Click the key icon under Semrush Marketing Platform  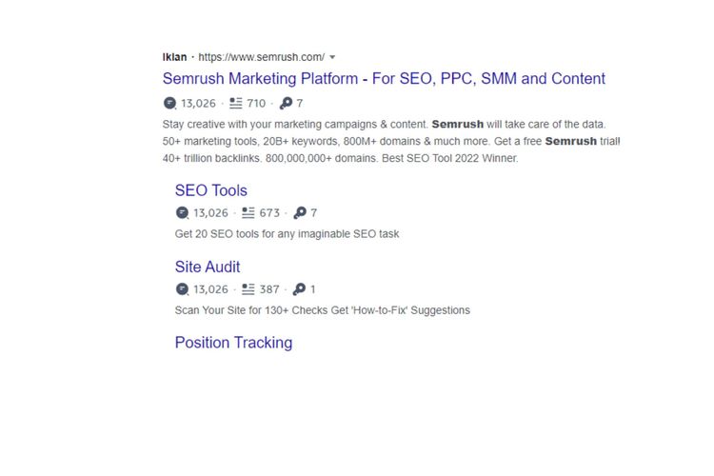286,104
